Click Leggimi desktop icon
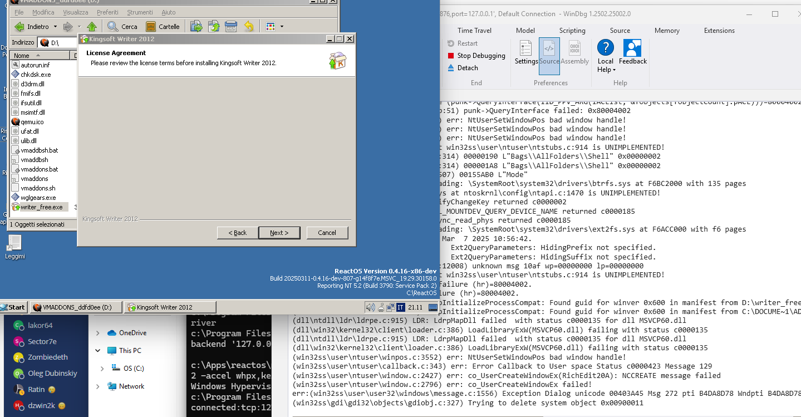Image resolution: width=801 pixels, height=417 pixels. [15, 247]
